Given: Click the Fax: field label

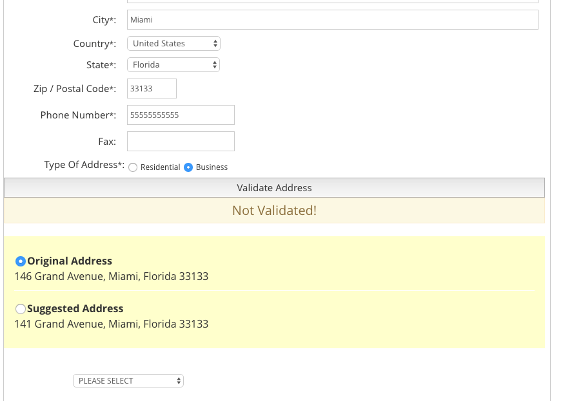Looking at the screenshot, I should [x=107, y=142].
